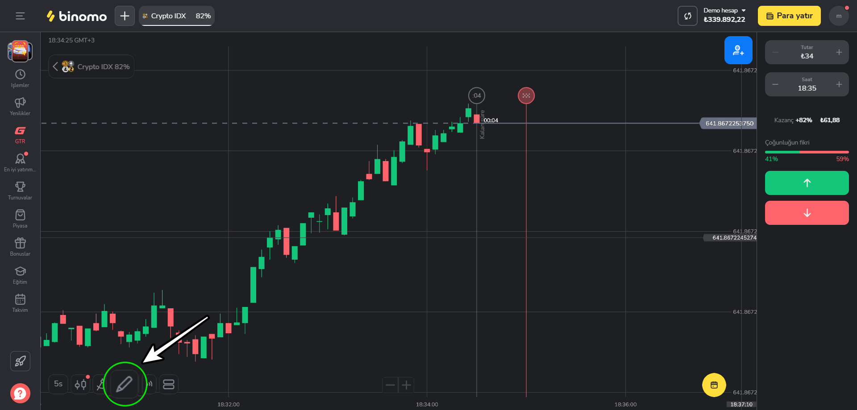Open Bonuslar gift icon
This screenshot has height=410, width=857.
[20, 247]
